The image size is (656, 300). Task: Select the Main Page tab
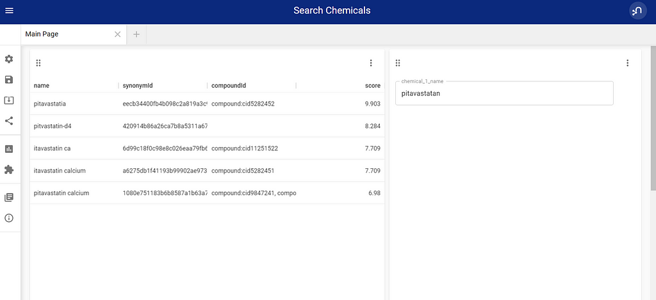click(42, 35)
